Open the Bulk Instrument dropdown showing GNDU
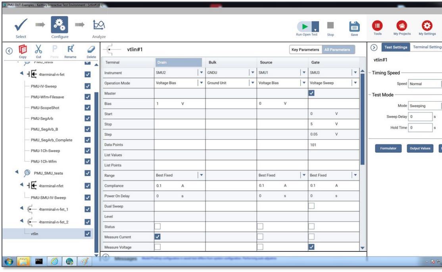The image size is (442, 272). (253, 73)
